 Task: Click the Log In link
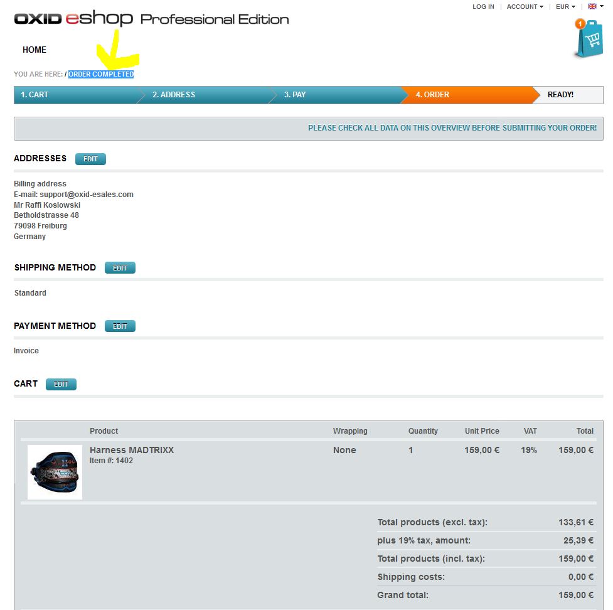pos(483,7)
